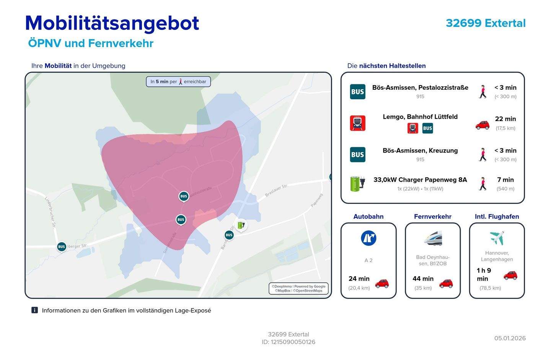Click the blue Autobahn sign icon
551x361 pixels.
coord(368,238)
